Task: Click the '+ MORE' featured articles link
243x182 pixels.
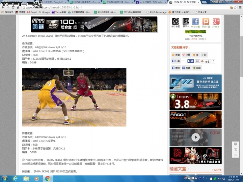Action: tap(217, 170)
